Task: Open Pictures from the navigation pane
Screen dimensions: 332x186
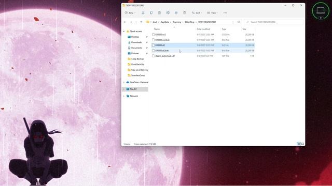Action: (135, 53)
